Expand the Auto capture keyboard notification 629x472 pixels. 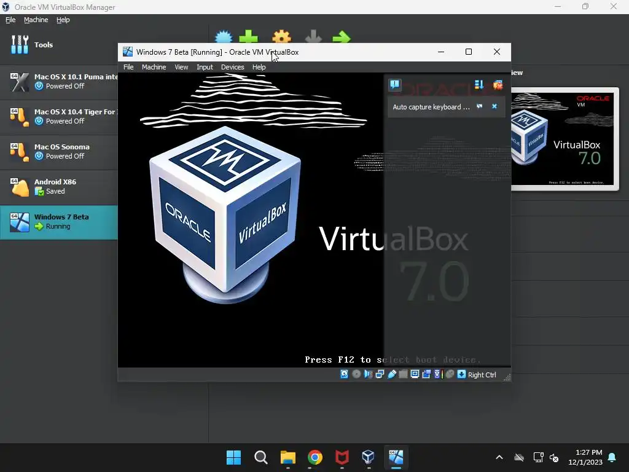click(479, 106)
